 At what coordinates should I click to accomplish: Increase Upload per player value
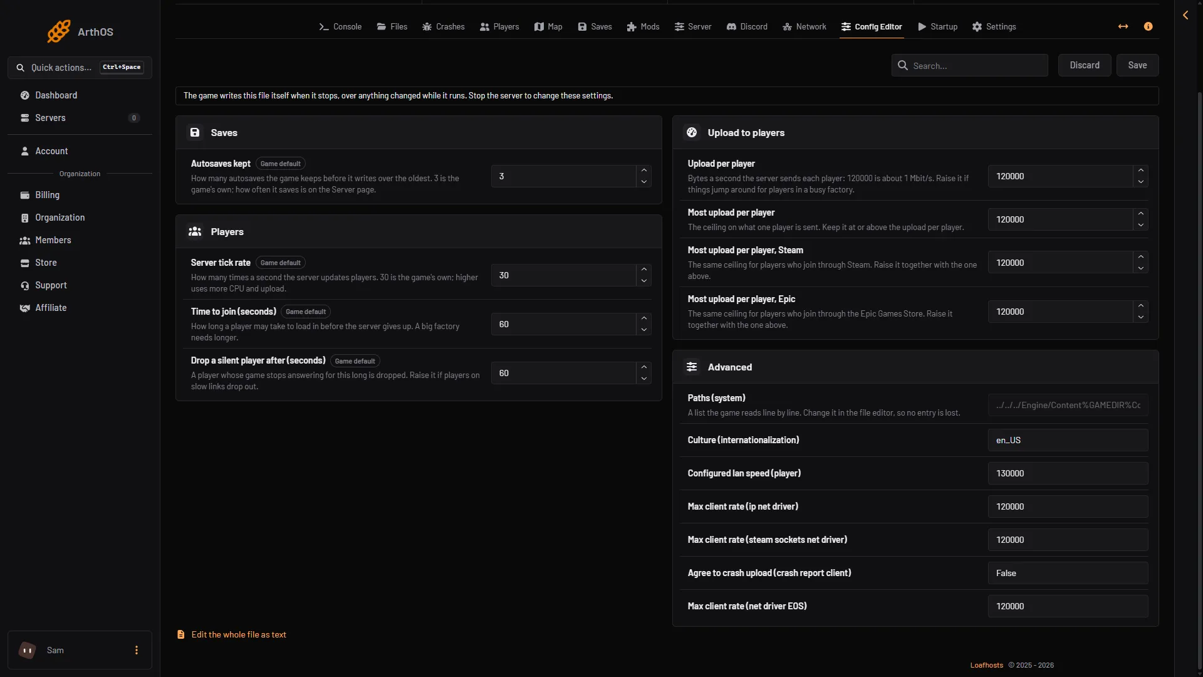(x=1140, y=171)
